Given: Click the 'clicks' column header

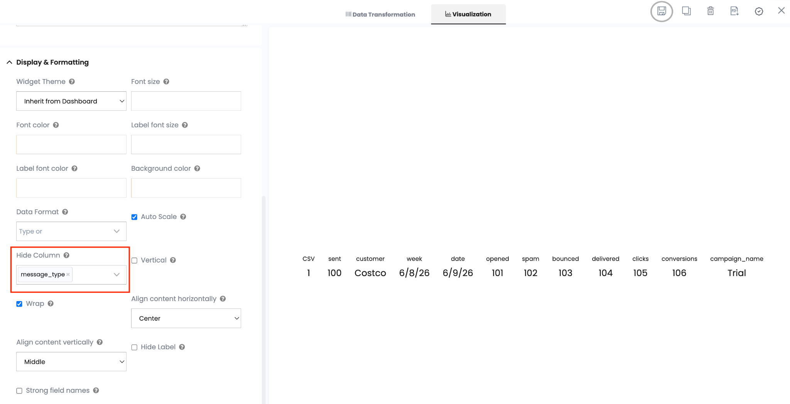Looking at the screenshot, I should [640, 259].
